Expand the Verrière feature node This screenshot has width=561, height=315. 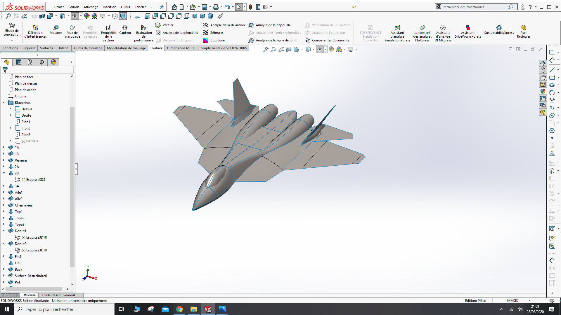(x=4, y=160)
